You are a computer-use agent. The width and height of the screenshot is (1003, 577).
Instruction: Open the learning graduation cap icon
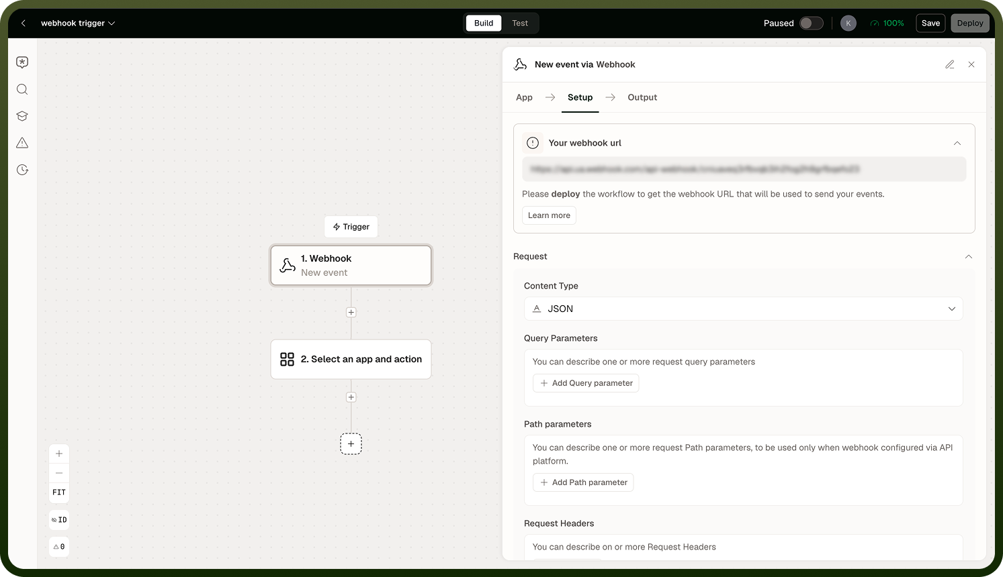22,116
